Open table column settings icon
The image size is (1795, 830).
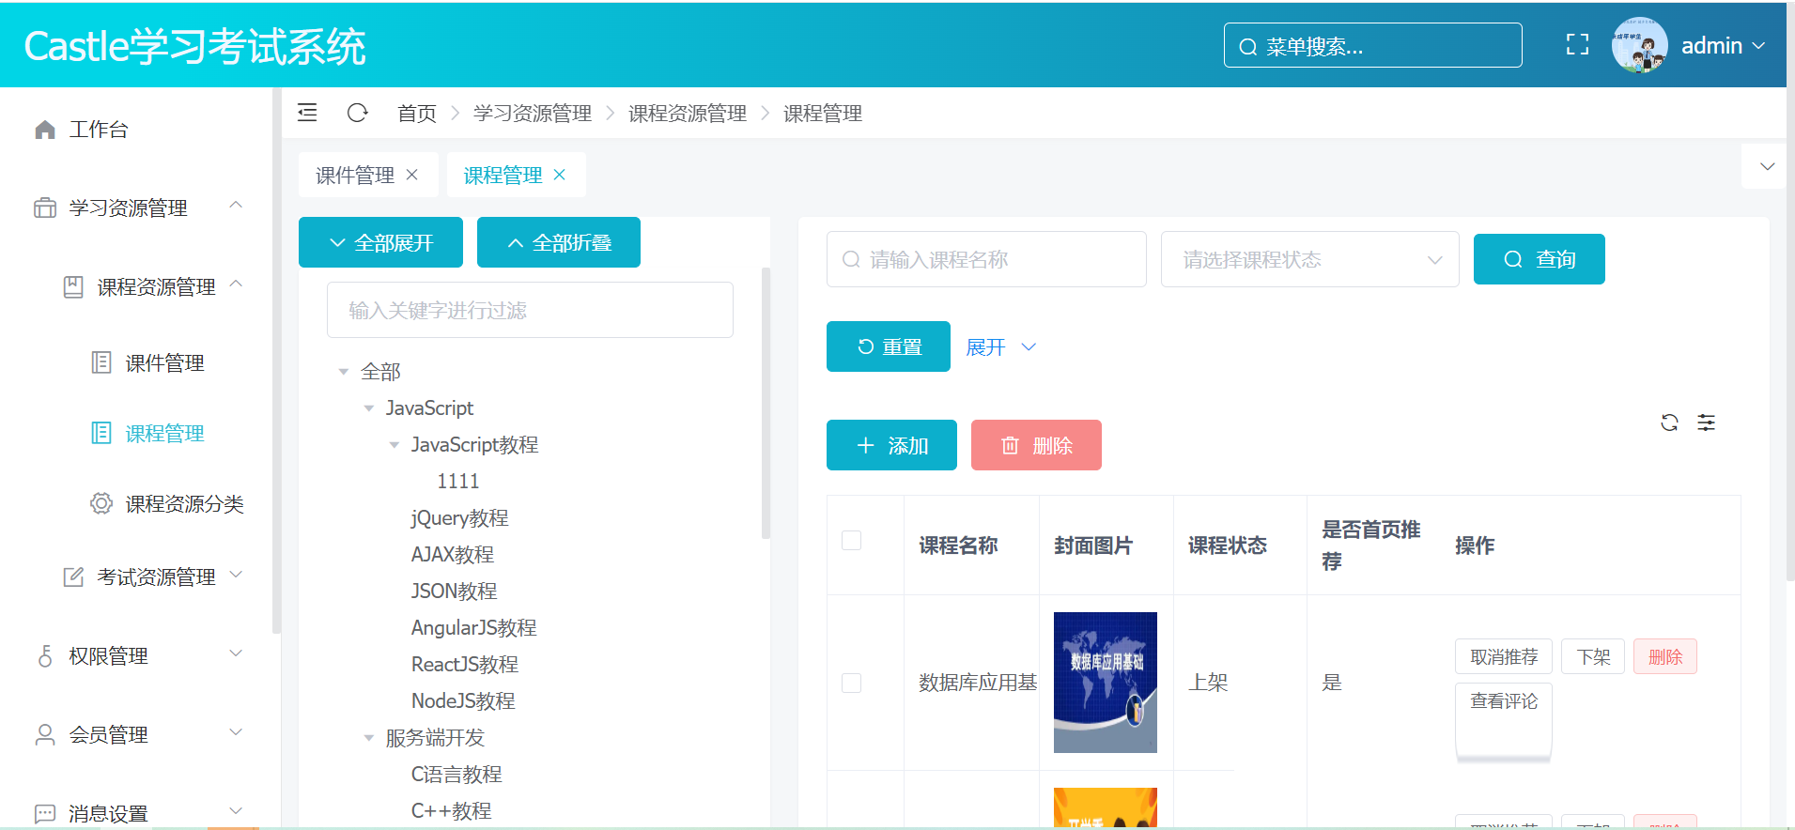1706,423
